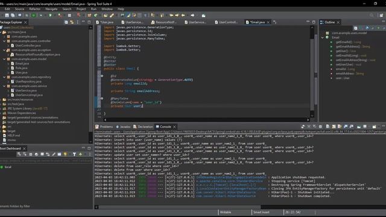This screenshot has width=386, height=217.
Task: Switch to the Declaration tab
Action: tap(144, 127)
